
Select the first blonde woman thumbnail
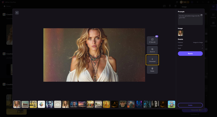(x=17, y=104)
